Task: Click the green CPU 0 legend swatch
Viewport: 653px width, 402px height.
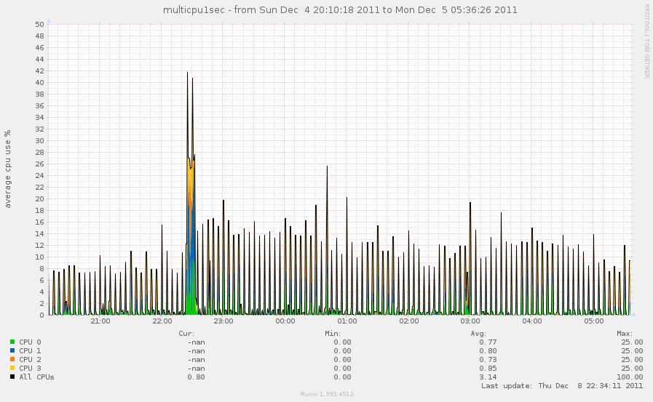Action: pyautogui.click(x=12, y=342)
